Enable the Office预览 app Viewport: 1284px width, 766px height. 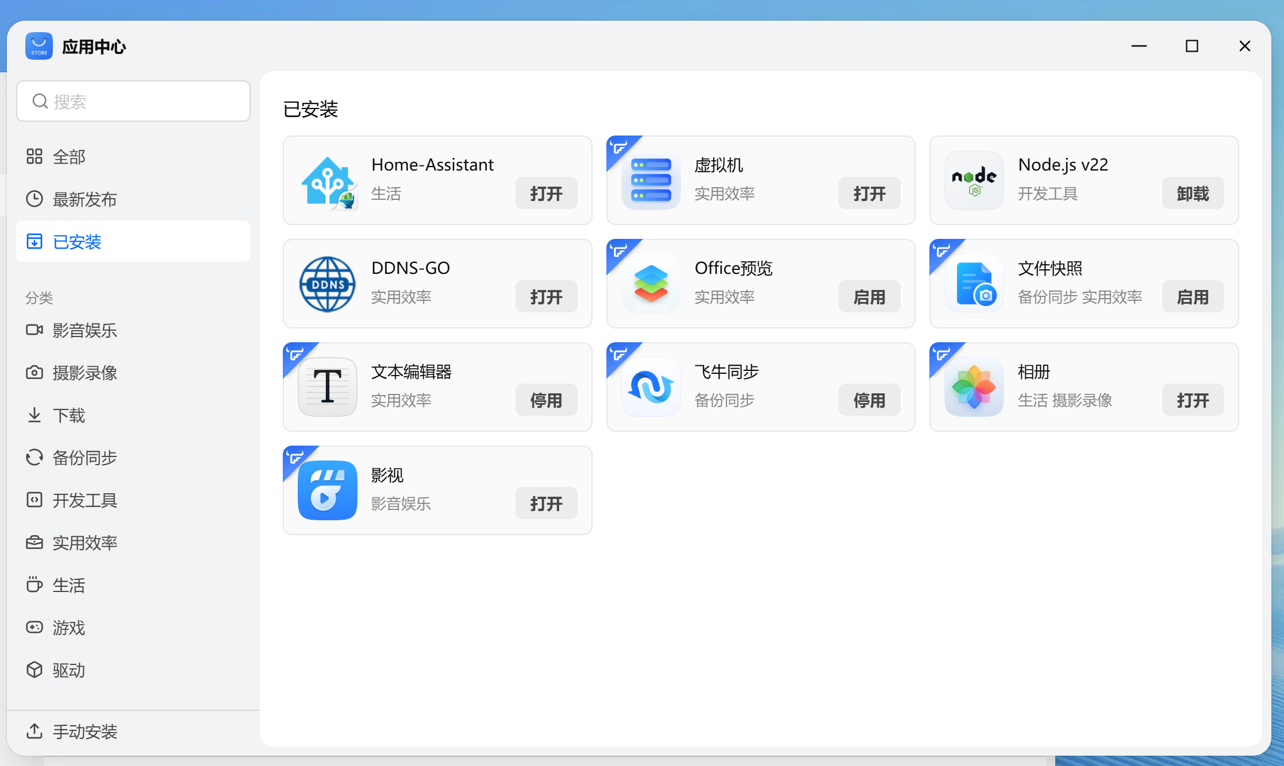pos(869,297)
